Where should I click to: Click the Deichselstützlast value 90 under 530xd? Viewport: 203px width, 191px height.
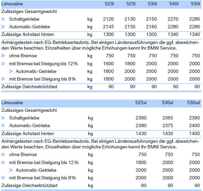[197, 186]
